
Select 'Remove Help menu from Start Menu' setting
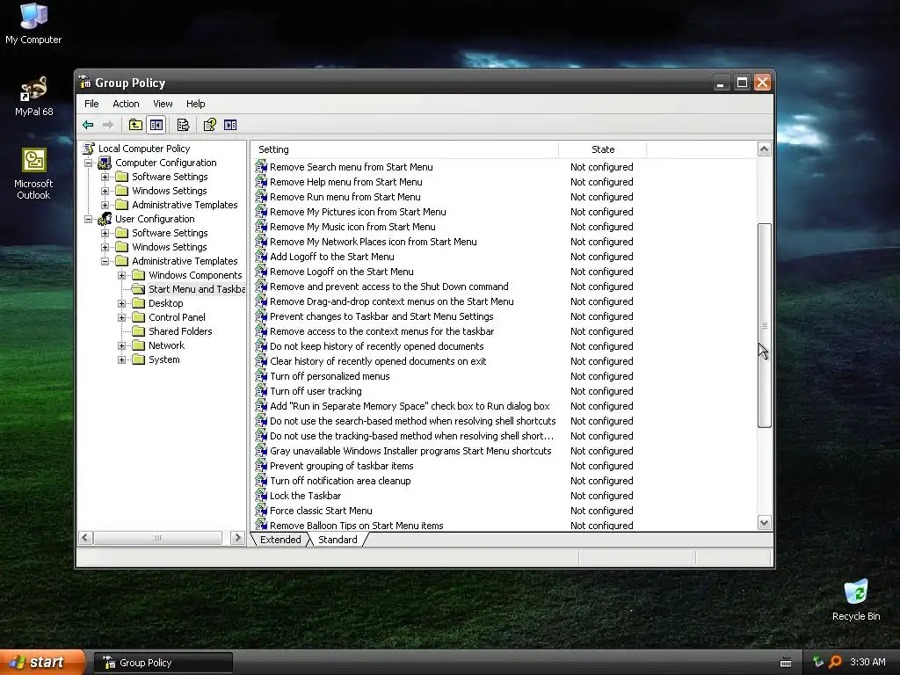tap(346, 182)
